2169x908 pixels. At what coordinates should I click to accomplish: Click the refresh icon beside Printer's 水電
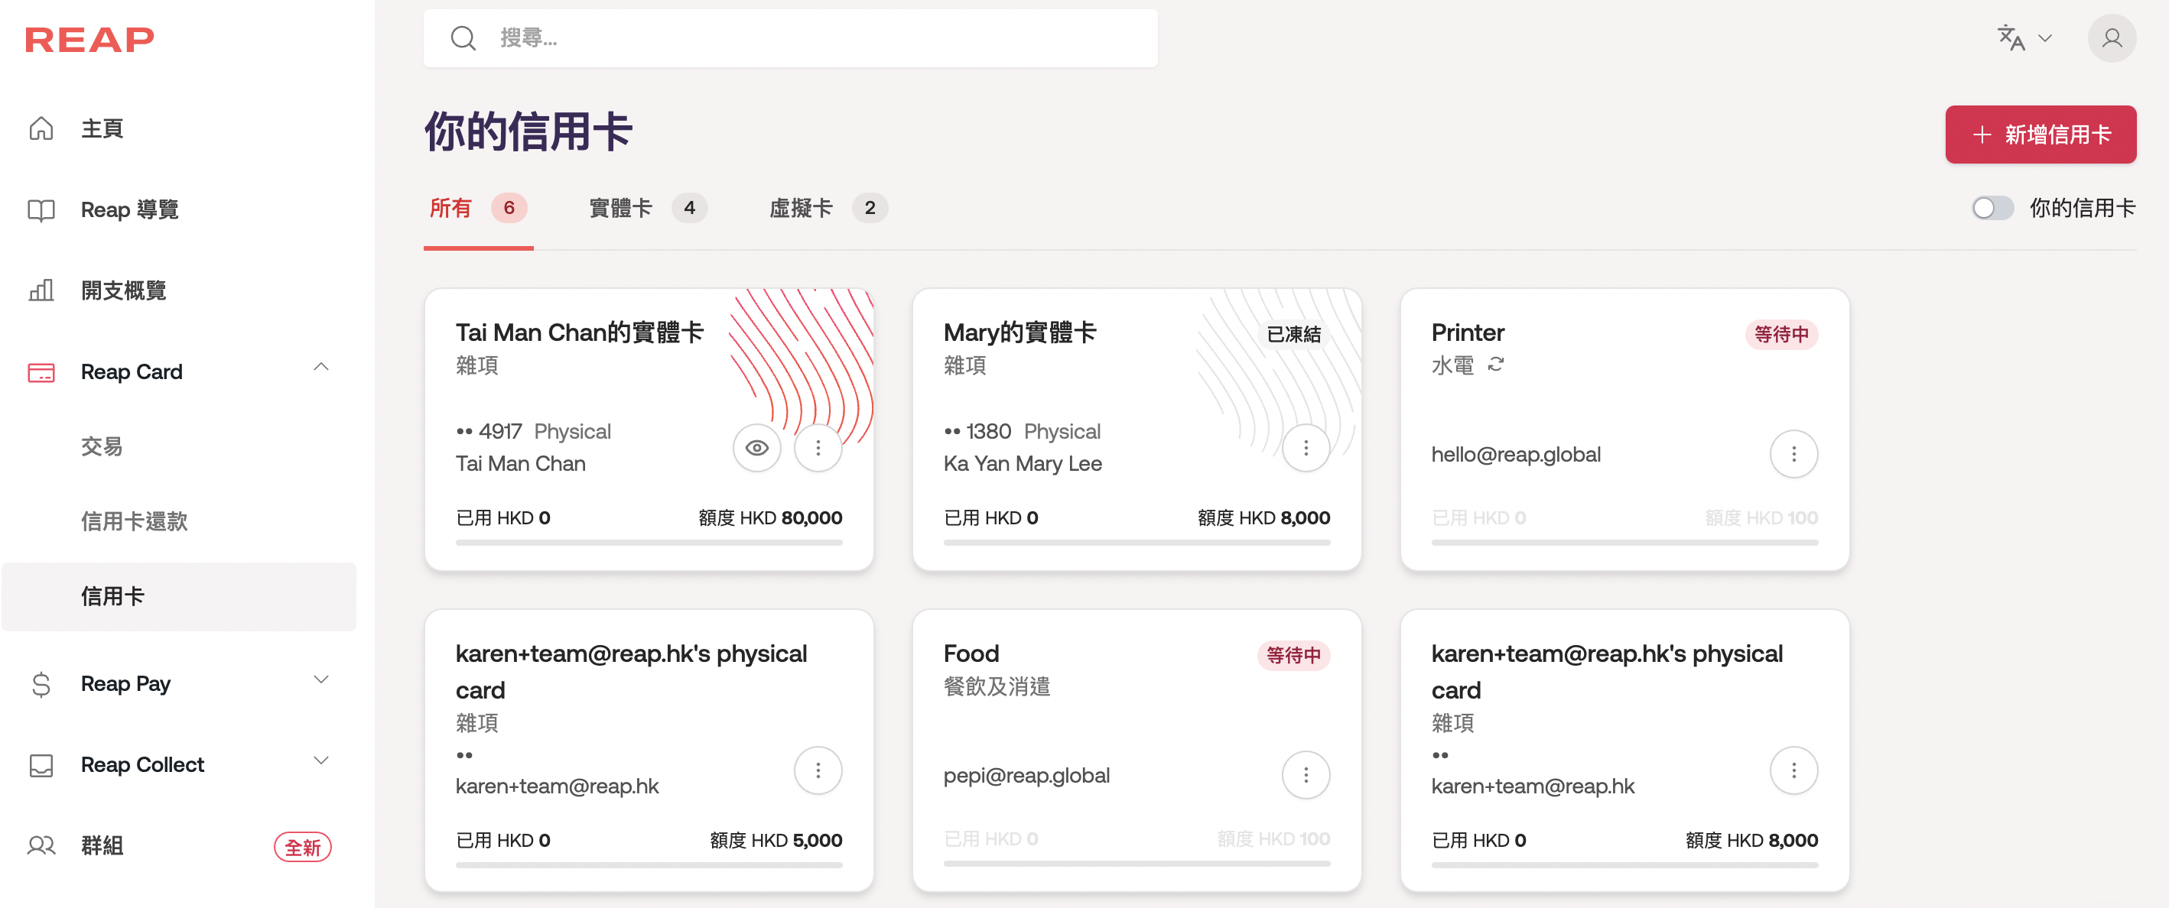(x=1495, y=365)
